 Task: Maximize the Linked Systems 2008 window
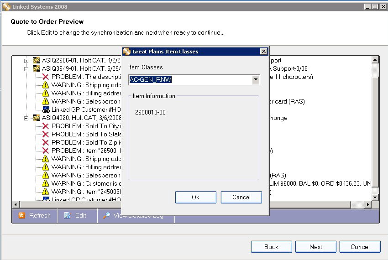pyautogui.click(x=375, y=7)
